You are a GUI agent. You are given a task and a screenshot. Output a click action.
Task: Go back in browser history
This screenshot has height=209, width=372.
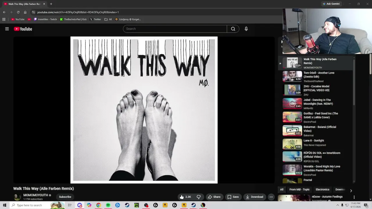[x=4, y=12]
